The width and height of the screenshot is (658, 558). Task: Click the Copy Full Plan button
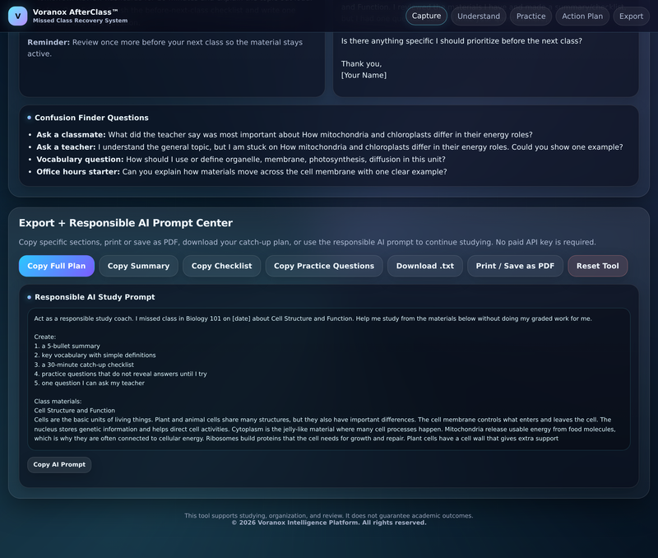click(x=57, y=266)
